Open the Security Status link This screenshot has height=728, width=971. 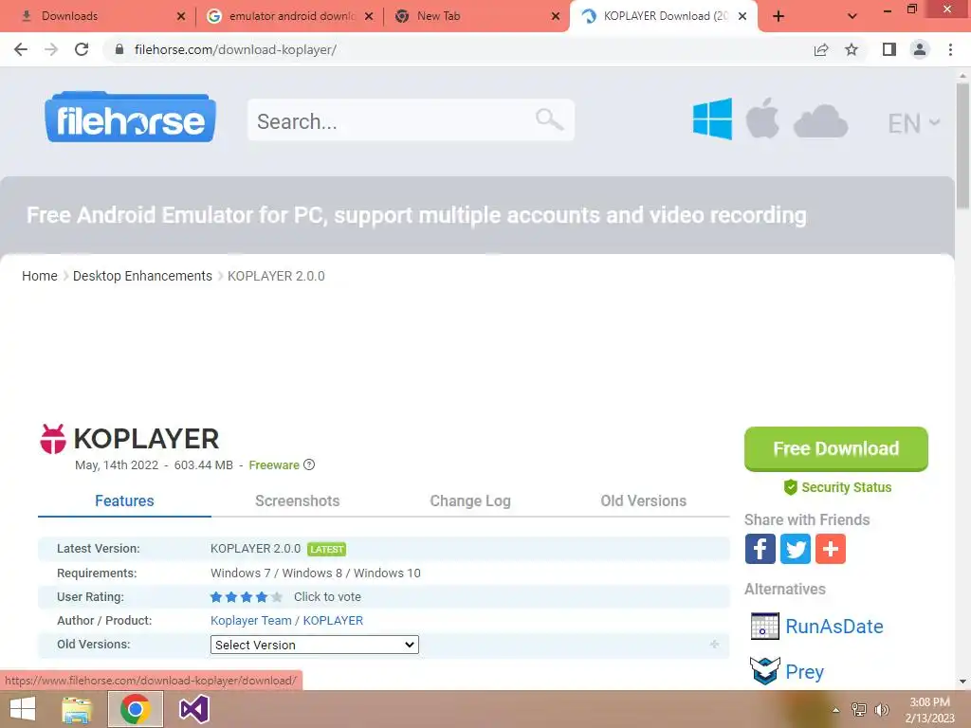tap(837, 487)
